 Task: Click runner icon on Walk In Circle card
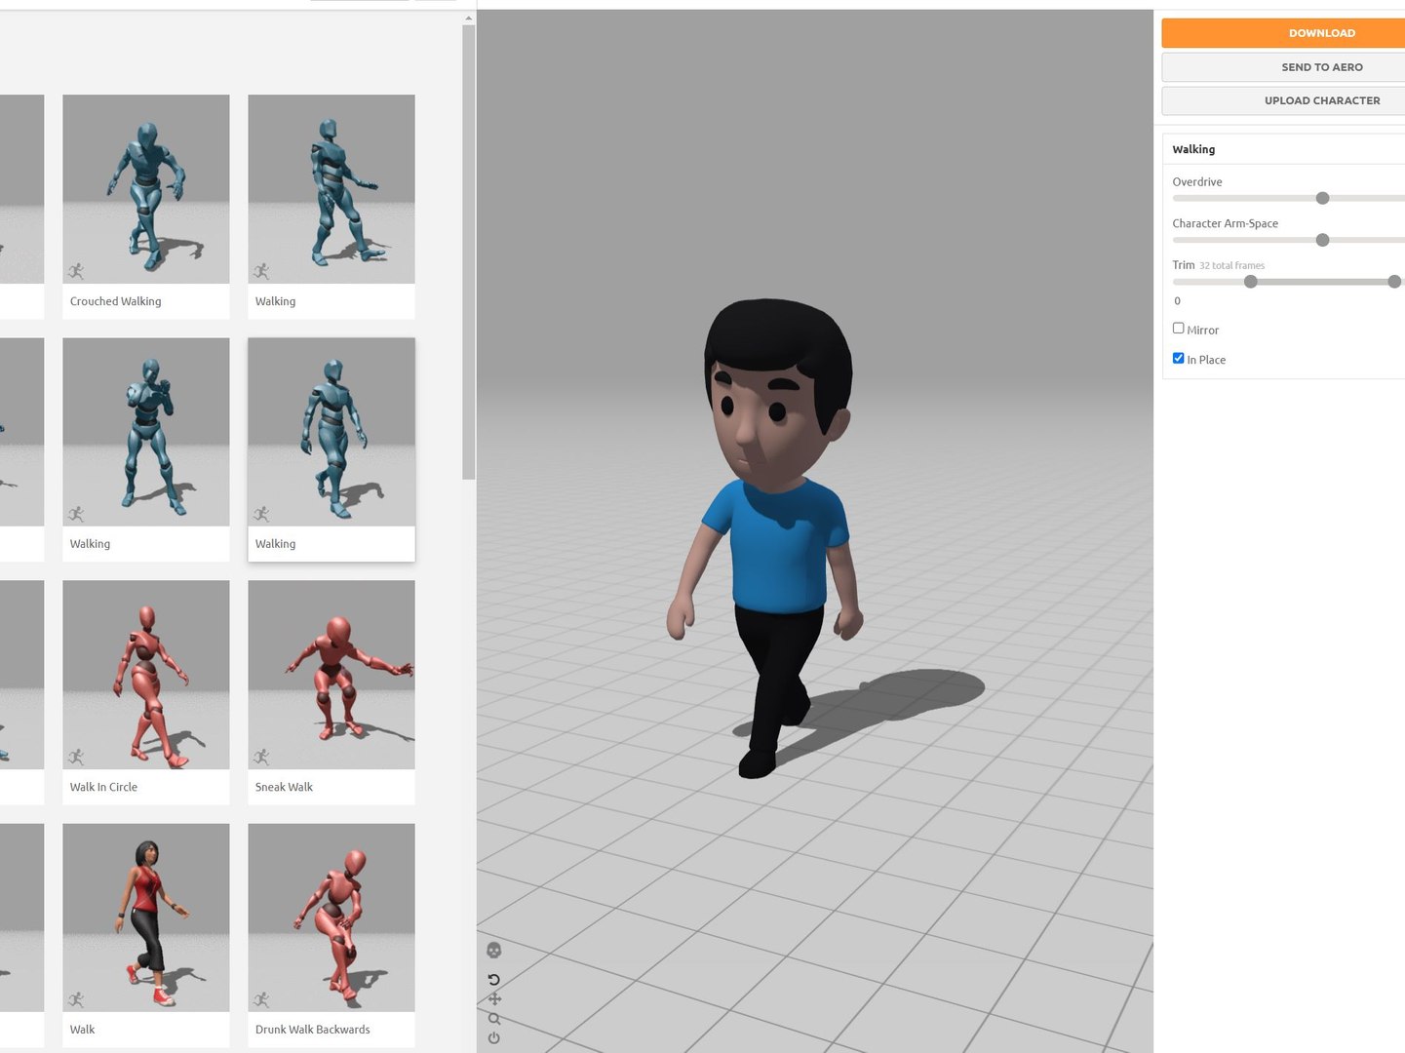pyautogui.click(x=76, y=757)
